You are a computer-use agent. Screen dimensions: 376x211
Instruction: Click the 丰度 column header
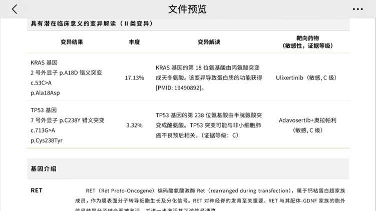[x=134, y=42]
